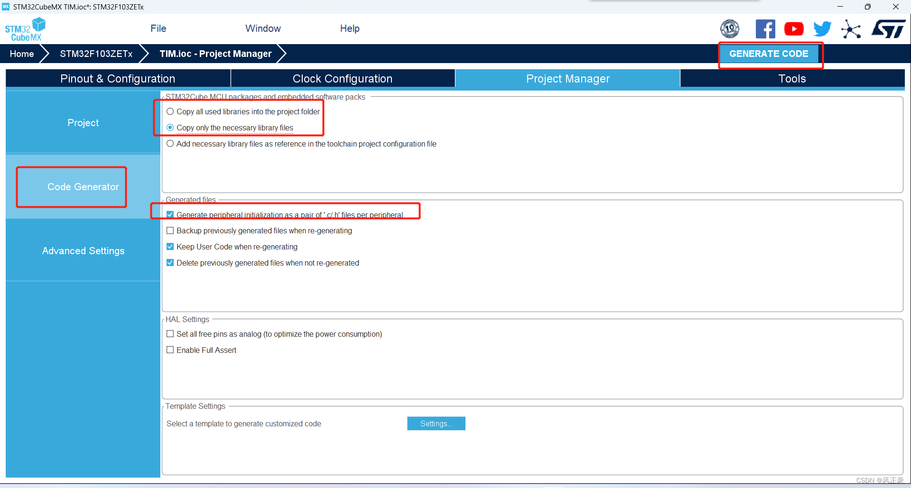Screen dimensions: 911x488
Task: Click the Template Settings group label
Action: [x=195, y=406]
